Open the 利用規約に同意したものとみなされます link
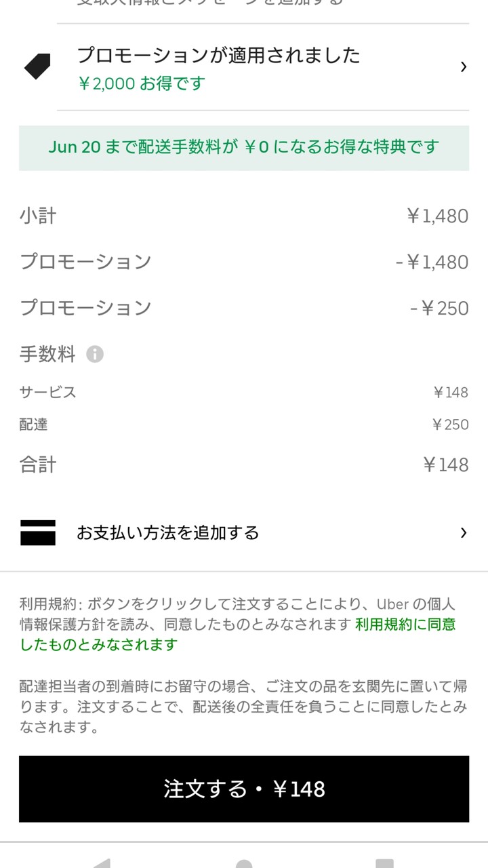Image resolution: width=488 pixels, height=868 pixels. tap(238, 634)
